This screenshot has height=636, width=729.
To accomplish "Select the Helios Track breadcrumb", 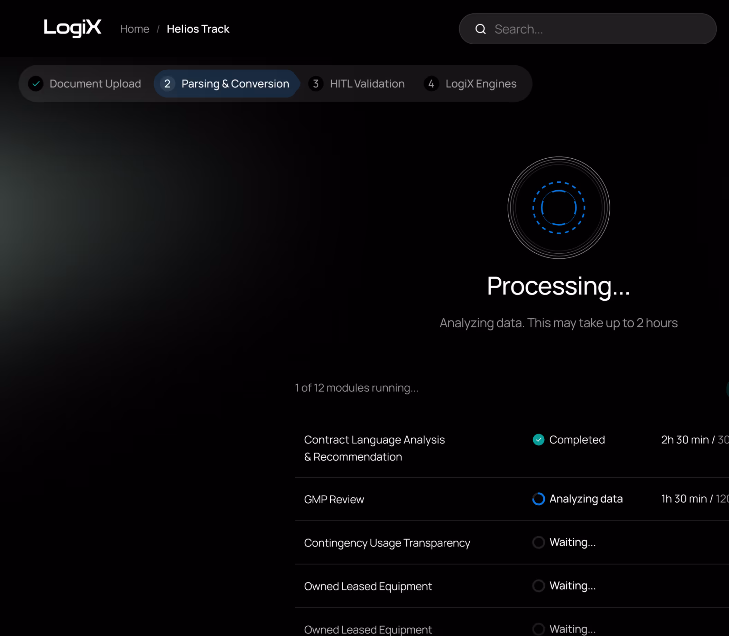I will click(198, 29).
